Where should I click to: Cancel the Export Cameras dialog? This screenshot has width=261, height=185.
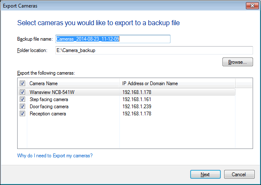pyautogui.click(x=239, y=175)
